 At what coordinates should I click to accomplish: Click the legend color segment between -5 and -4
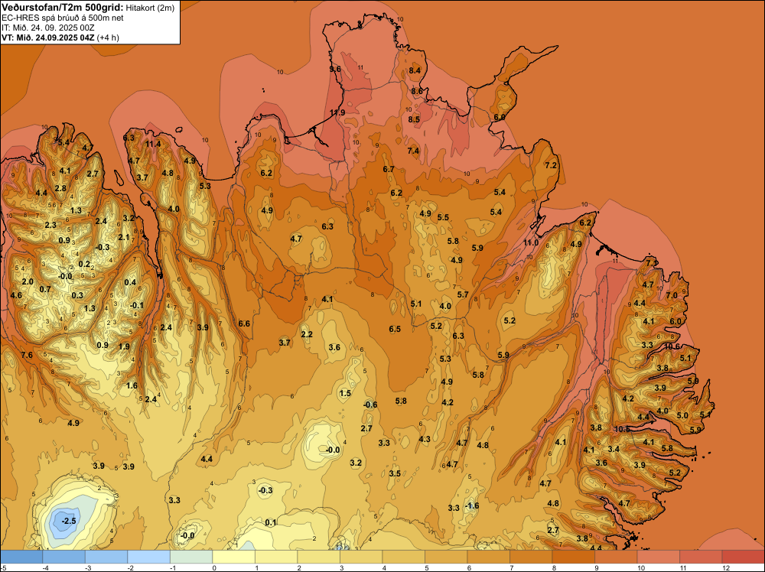[x=21, y=557]
